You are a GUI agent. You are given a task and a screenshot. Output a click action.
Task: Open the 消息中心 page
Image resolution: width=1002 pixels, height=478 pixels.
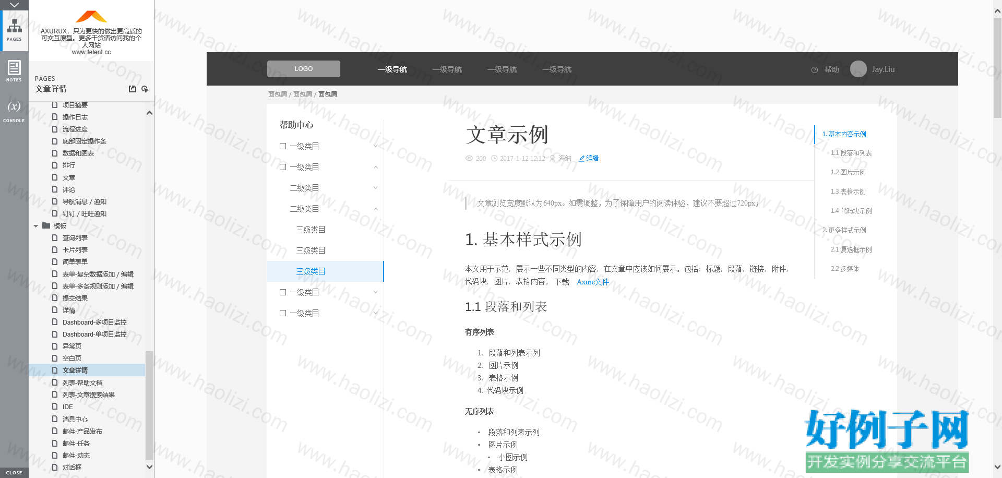[x=75, y=420]
